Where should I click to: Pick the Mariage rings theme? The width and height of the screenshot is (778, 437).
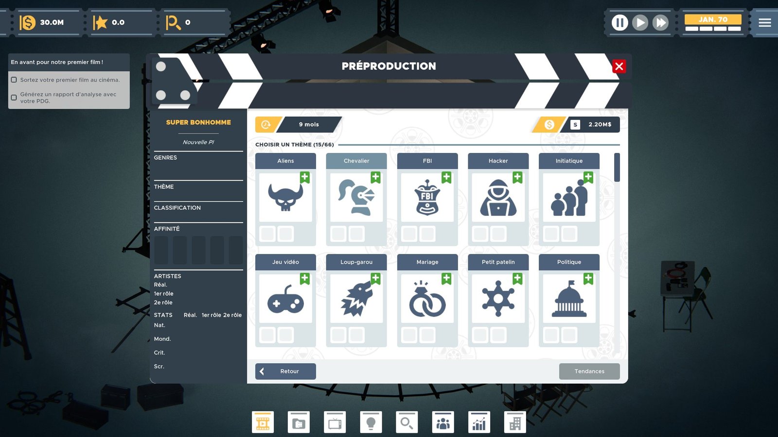tap(427, 299)
